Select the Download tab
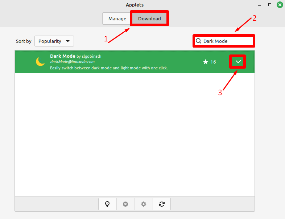Viewport: 285px width, 219px height. (149, 19)
